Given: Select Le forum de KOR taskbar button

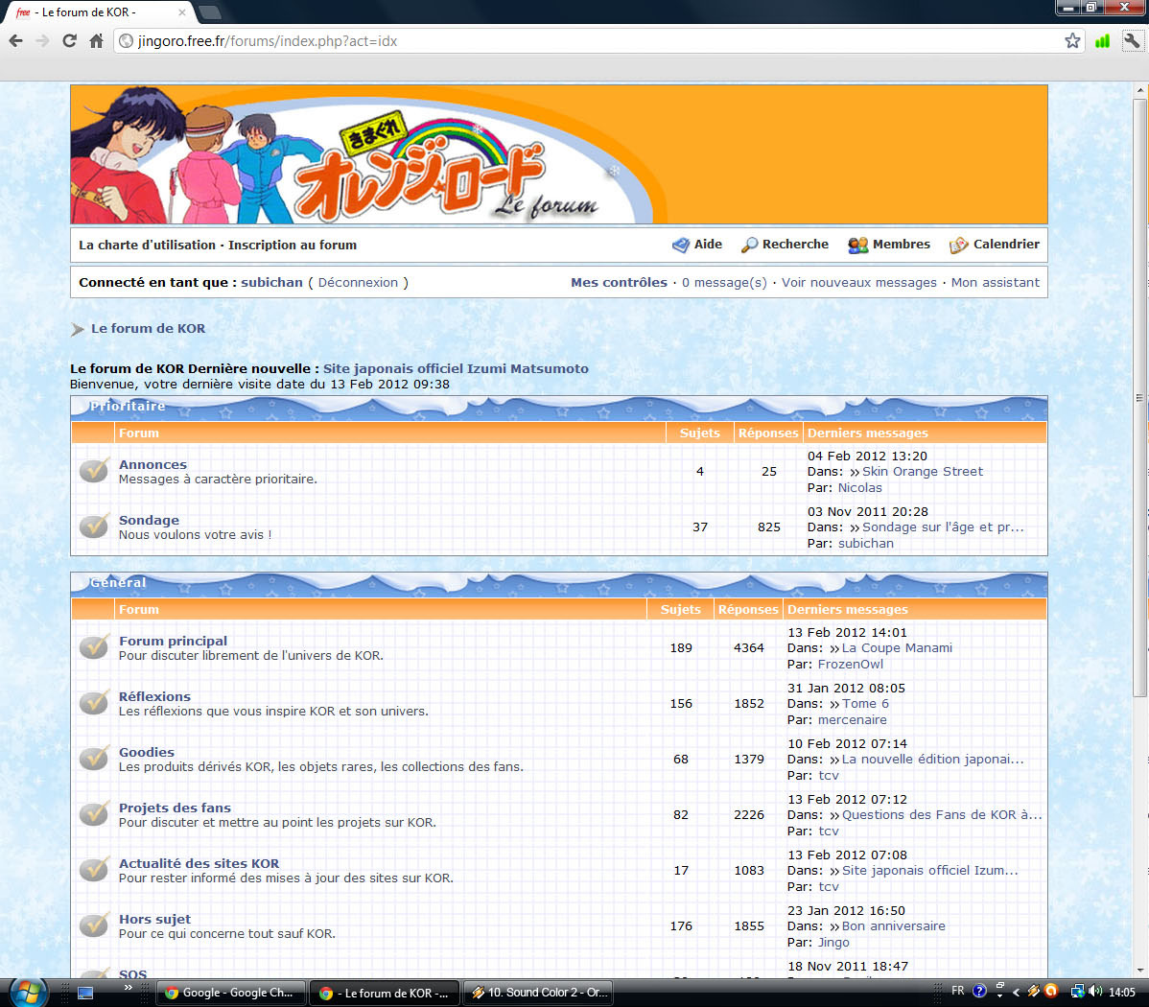Looking at the screenshot, I should [386, 993].
